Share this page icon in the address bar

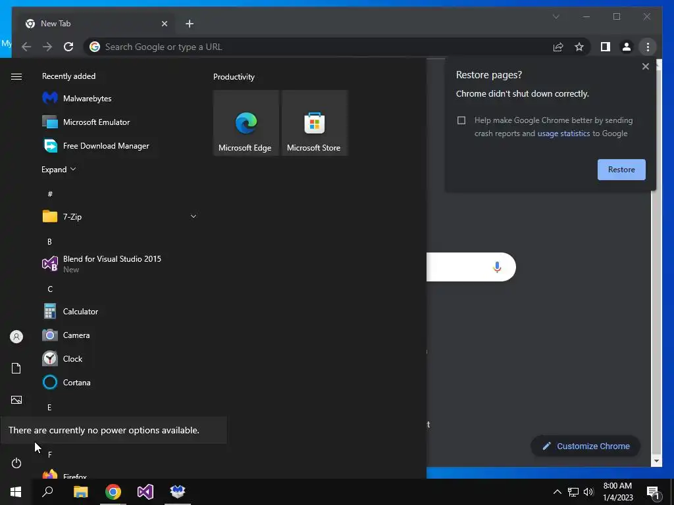[x=558, y=47]
